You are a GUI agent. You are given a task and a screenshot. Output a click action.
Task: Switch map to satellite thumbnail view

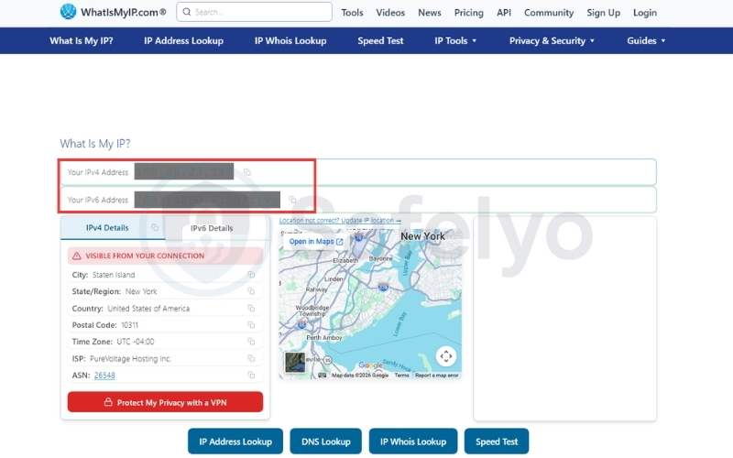pos(295,363)
